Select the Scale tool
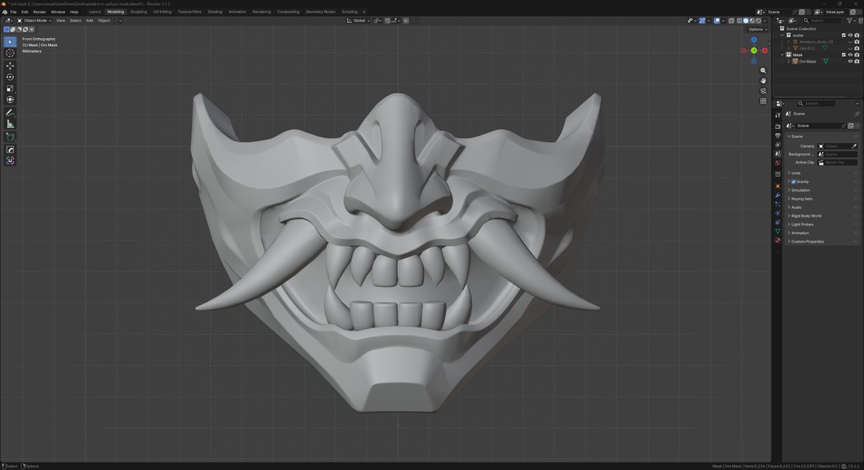This screenshot has width=864, height=470. click(10, 89)
